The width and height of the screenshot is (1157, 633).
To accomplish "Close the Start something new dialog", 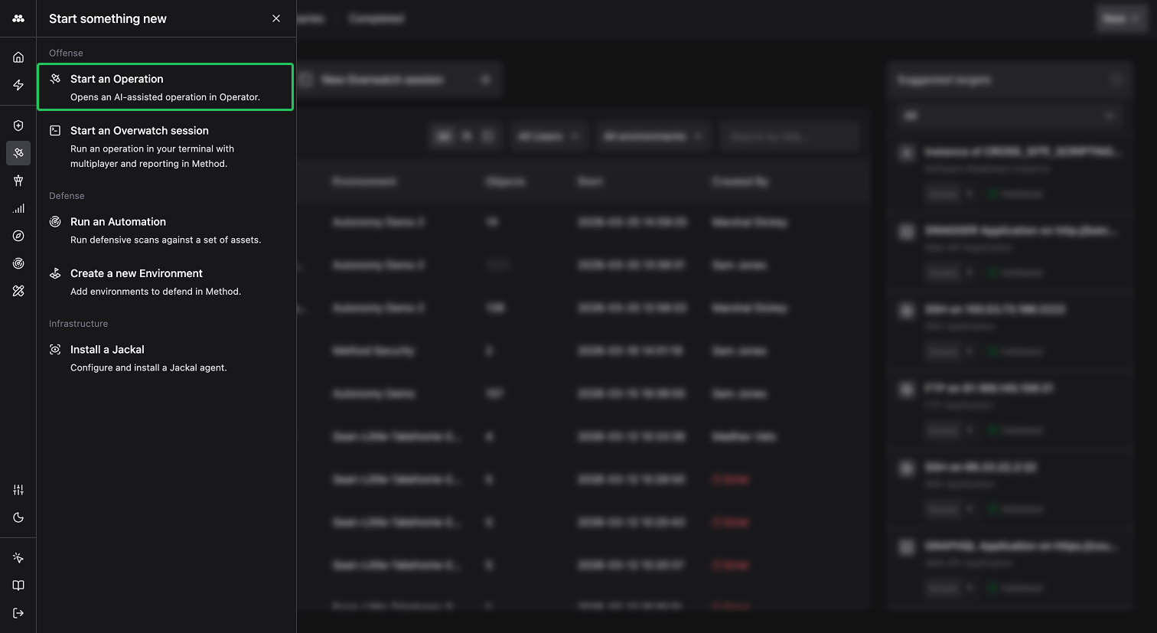I will [276, 18].
